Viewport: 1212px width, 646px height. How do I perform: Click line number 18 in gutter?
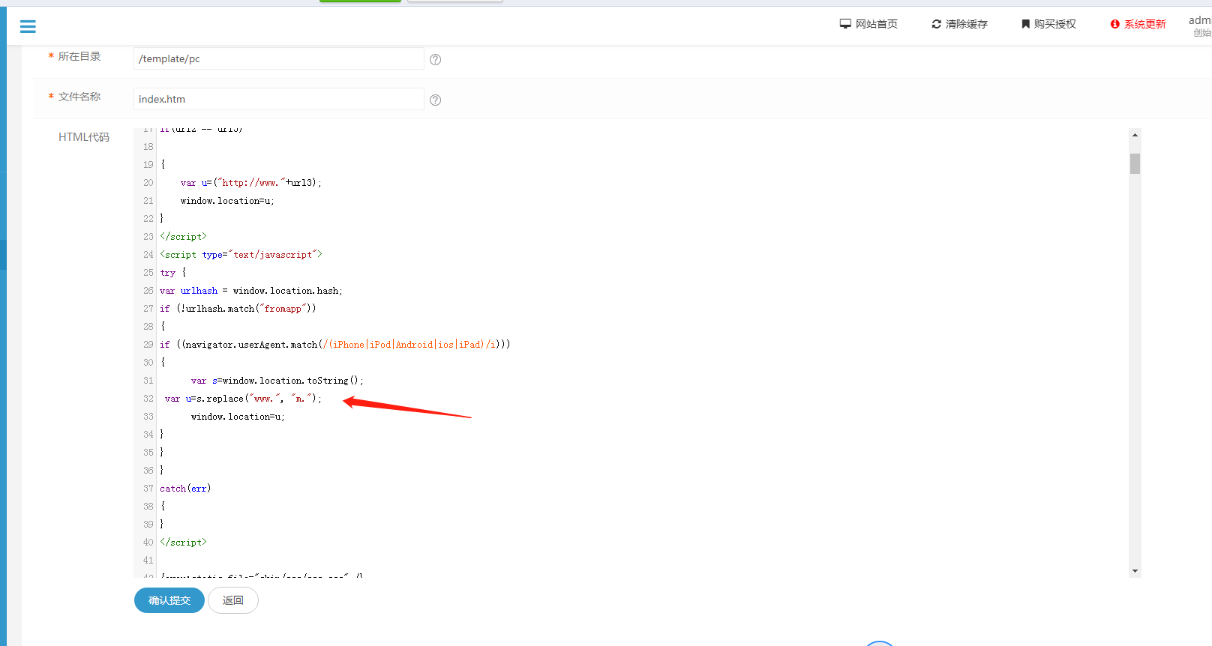tap(148, 147)
